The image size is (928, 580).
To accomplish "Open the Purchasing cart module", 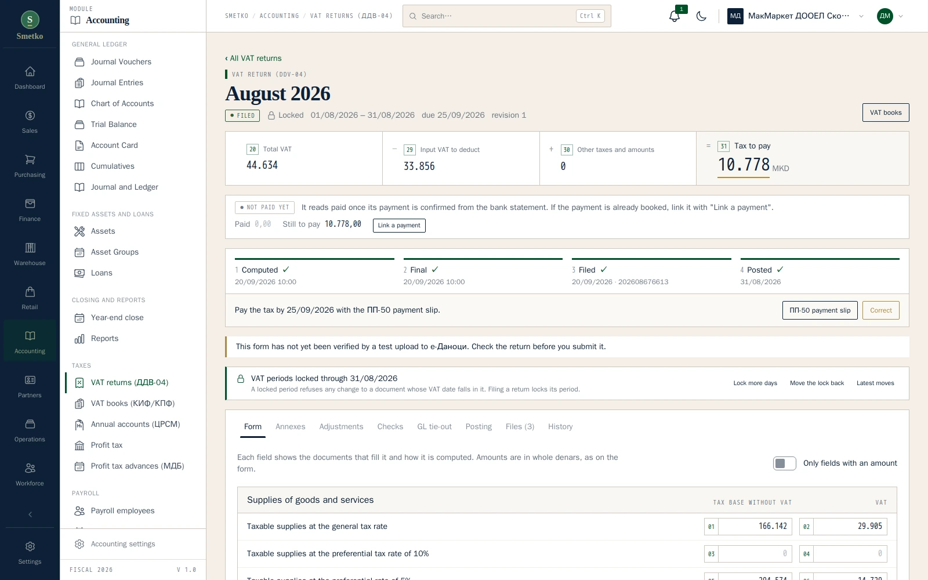I will (x=30, y=166).
